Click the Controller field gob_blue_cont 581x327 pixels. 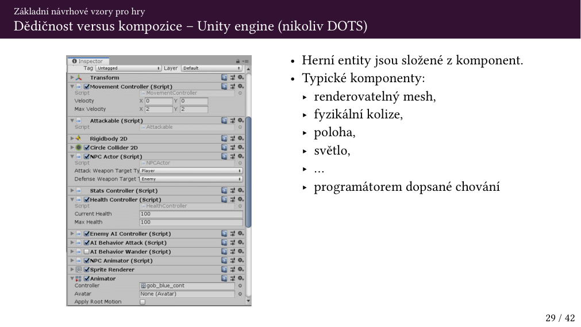[187, 286]
